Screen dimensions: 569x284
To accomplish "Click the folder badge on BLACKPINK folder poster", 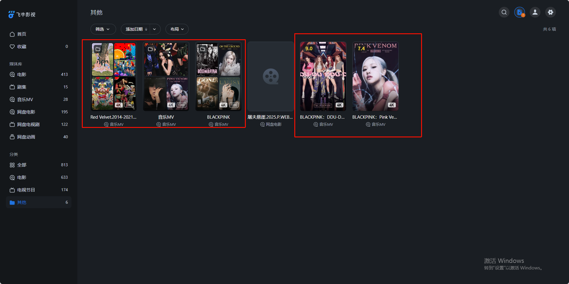I will point(203,49).
